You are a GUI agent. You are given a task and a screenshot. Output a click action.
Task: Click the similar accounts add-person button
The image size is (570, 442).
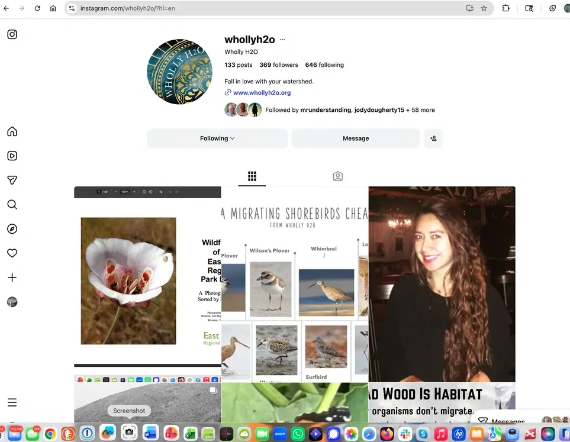click(x=433, y=138)
